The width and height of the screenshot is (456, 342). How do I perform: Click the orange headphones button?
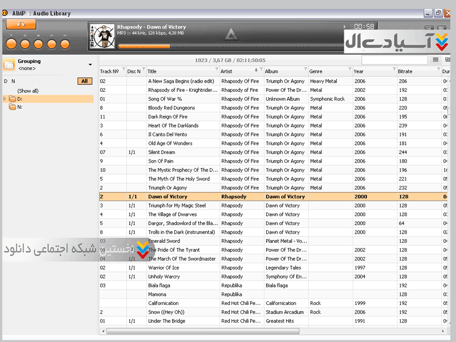coord(21,25)
